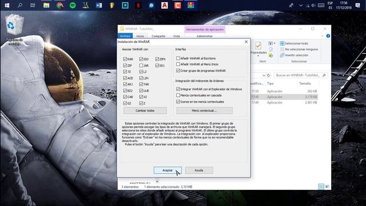The height and width of the screenshot is (206, 366).
Task: Toggle Iconos en los menús contextuales
Action: [x=178, y=102]
